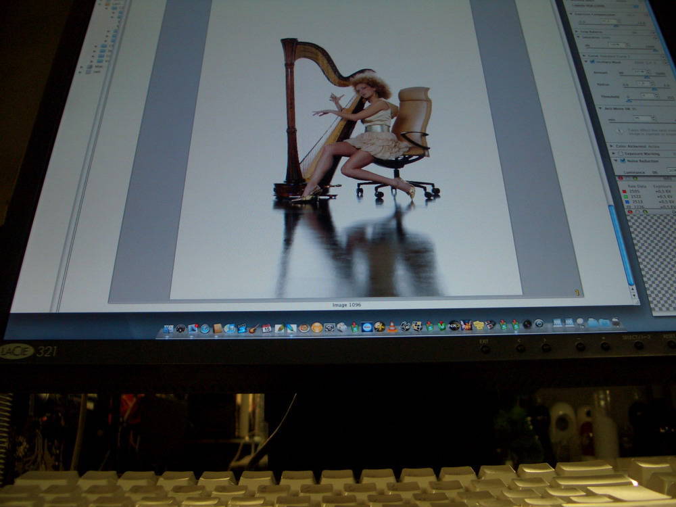Collapse the Anti Moire section
The image size is (676, 507).
click(599, 107)
